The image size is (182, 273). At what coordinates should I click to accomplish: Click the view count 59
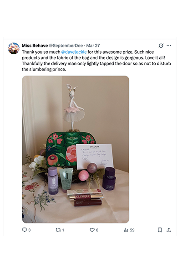[x=132, y=230]
